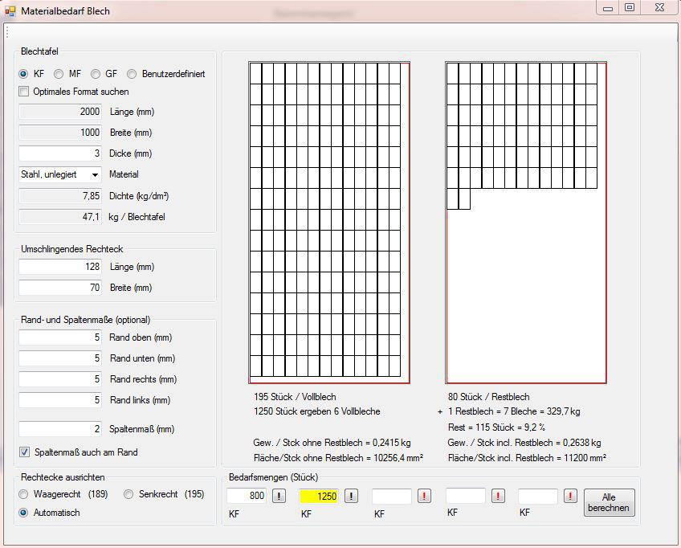Click the Umschlingendes Rechteck Länge field
The width and height of the screenshot is (681, 548).
tap(60, 267)
